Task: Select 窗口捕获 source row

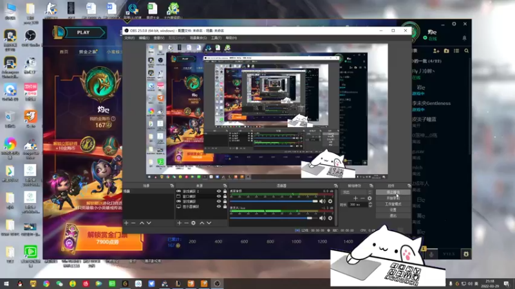Action: (201, 197)
